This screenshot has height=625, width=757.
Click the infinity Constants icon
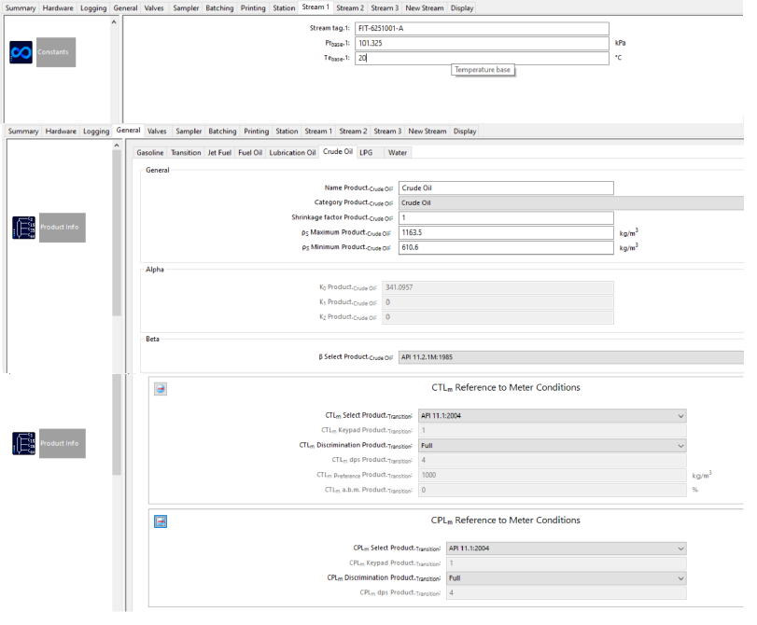[x=21, y=52]
